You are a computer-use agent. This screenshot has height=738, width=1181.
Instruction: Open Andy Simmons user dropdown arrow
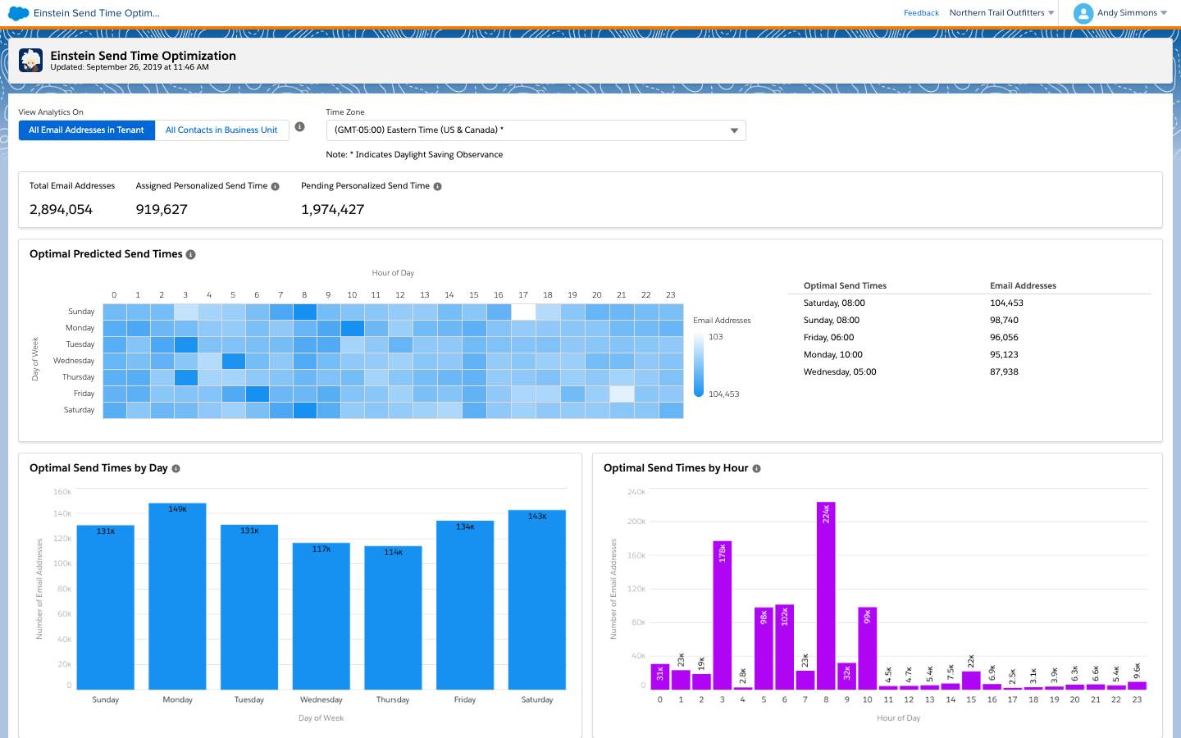click(x=1164, y=13)
